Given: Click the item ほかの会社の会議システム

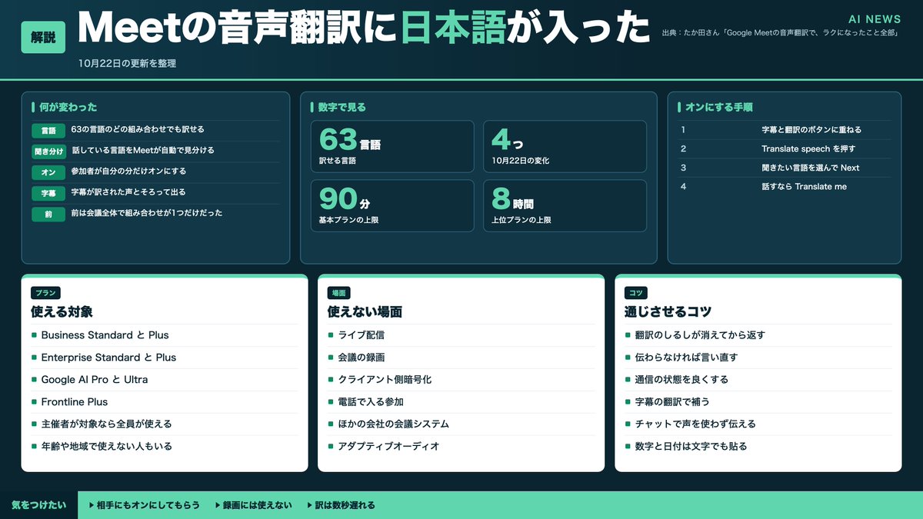Looking at the screenshot, I should tap(394, 424).
